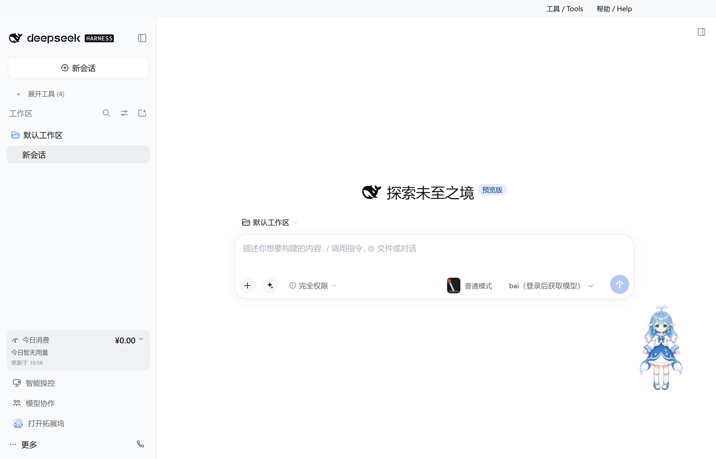Expand 展开工具 (4) tools list

[41, 94]
